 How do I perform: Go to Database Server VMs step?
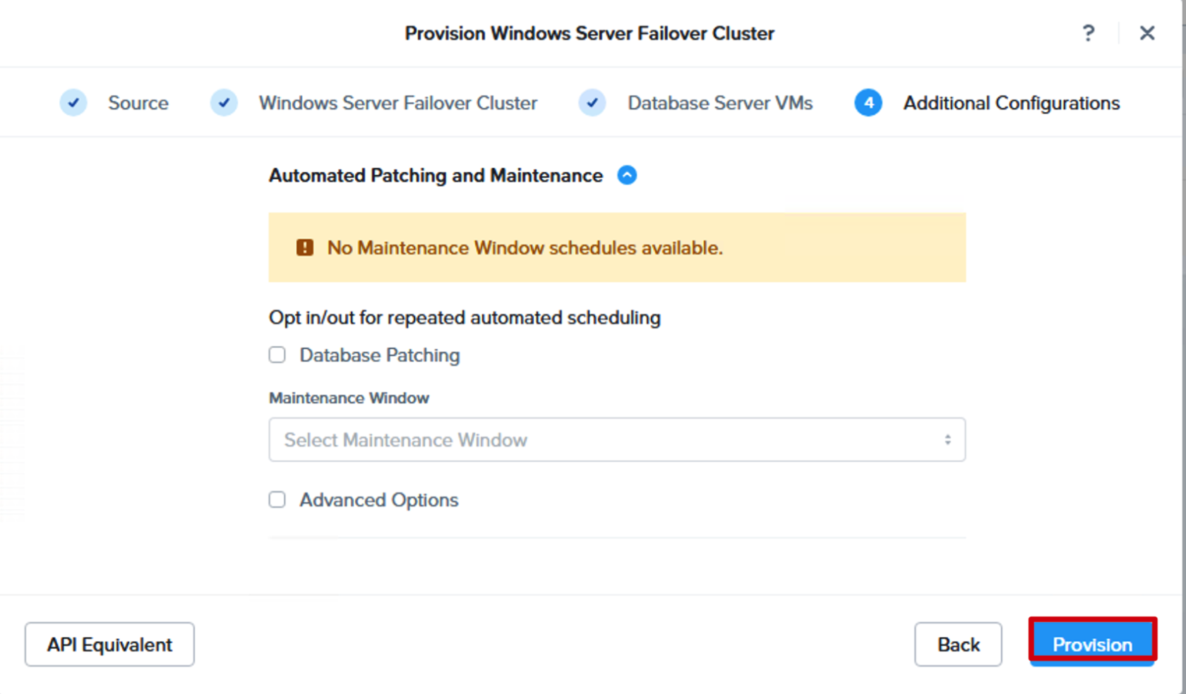[x=720, y=103]
